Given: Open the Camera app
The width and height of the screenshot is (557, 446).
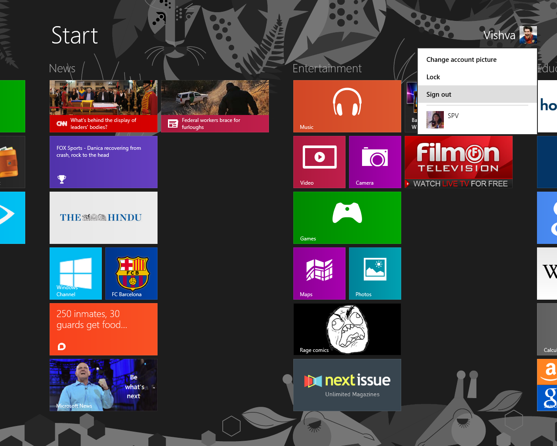Looking at the screenshot, I should pos(375,162).
